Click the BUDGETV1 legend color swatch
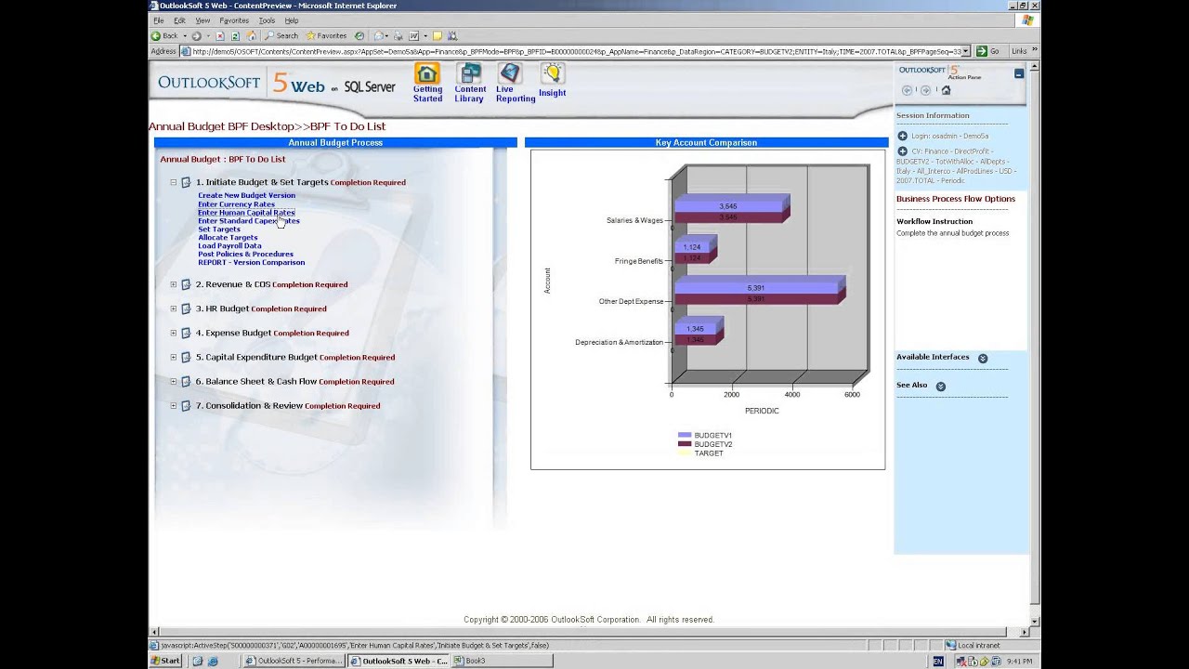 (685, 435)
